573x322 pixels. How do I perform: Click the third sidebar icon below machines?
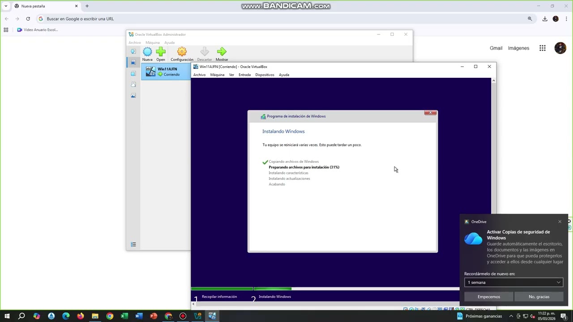click(x=133, y=73)
